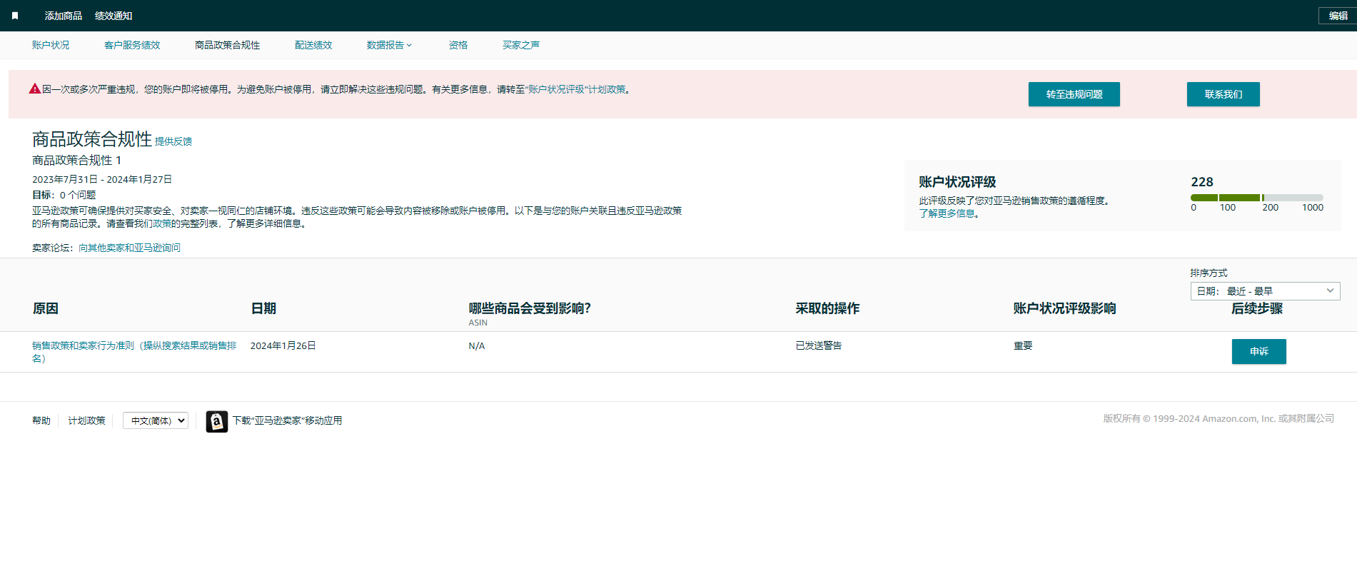Switch to the 资格 tab

[x=458, y=45]
